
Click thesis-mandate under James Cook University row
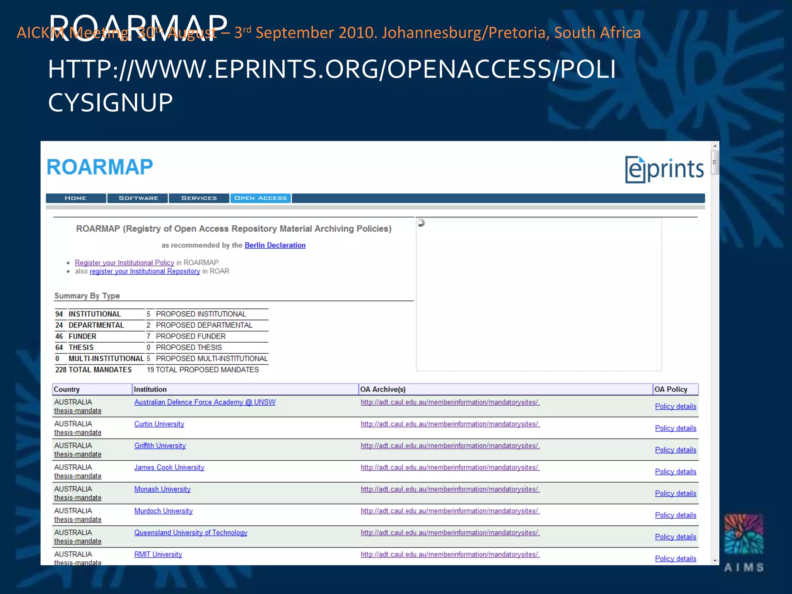[x=78, y=476]
